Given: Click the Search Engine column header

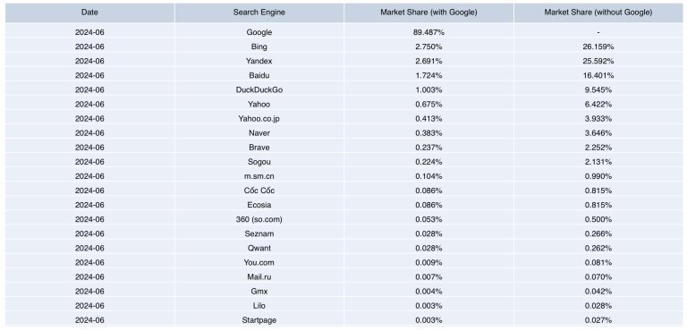Looking at the screenshot, I should [259, 13].
